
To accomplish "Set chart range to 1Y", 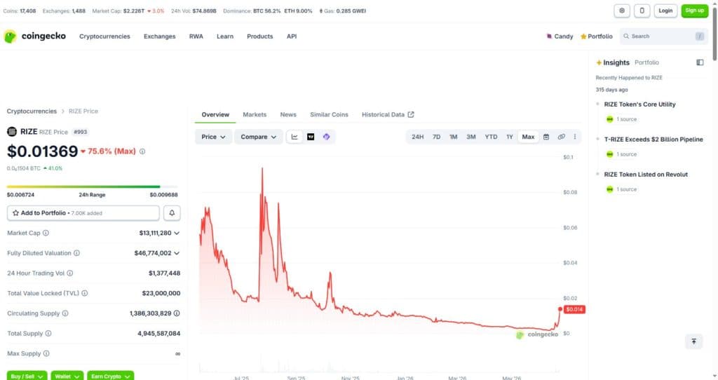I will coord(510,137).
